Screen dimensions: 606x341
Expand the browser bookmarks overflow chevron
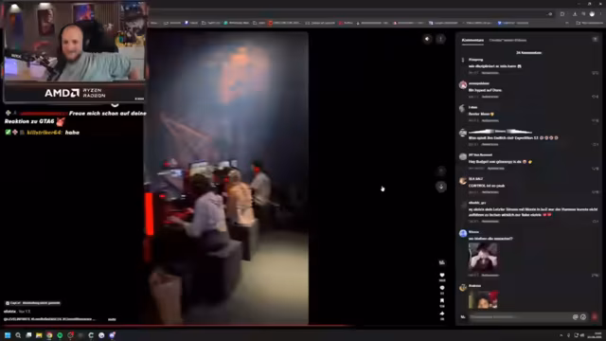coord(566,23)
